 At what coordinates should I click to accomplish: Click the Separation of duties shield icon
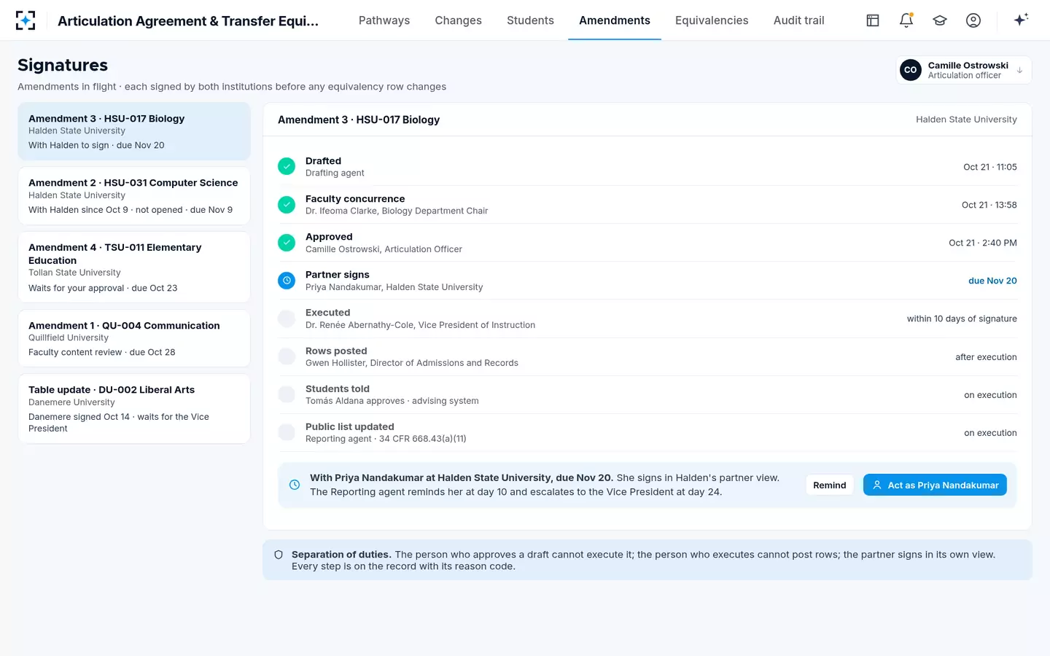point(279,555)
